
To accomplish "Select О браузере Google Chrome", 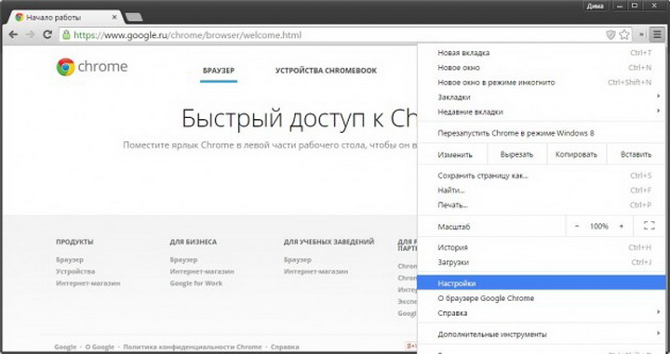I will pos(541,298).
